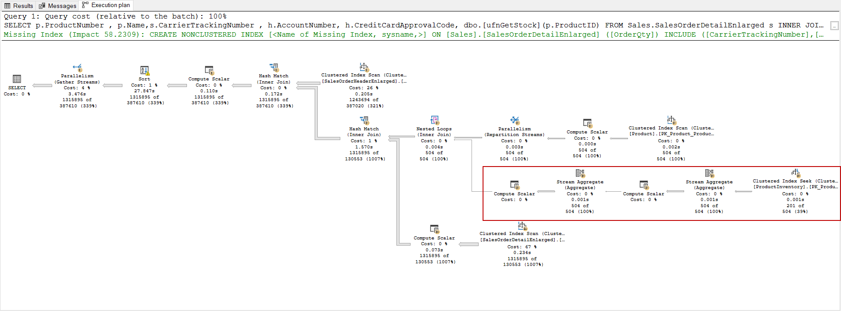Click the second Hash Match Inner Join icon
The image size is (841, 311).
pos(364,120)
